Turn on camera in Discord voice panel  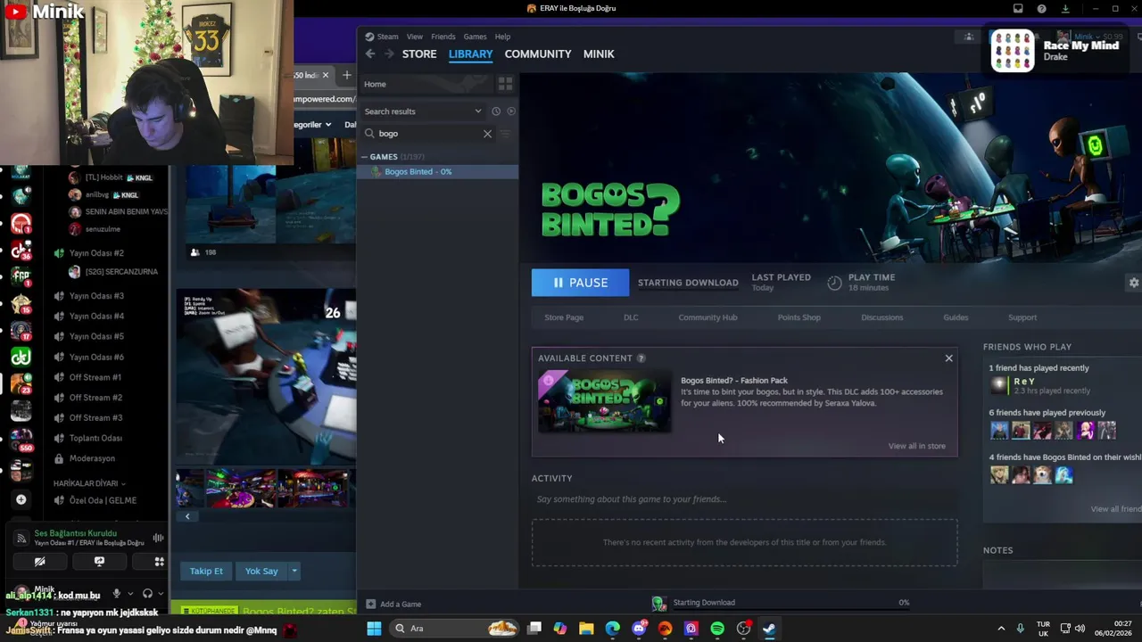tap(39, 562)
